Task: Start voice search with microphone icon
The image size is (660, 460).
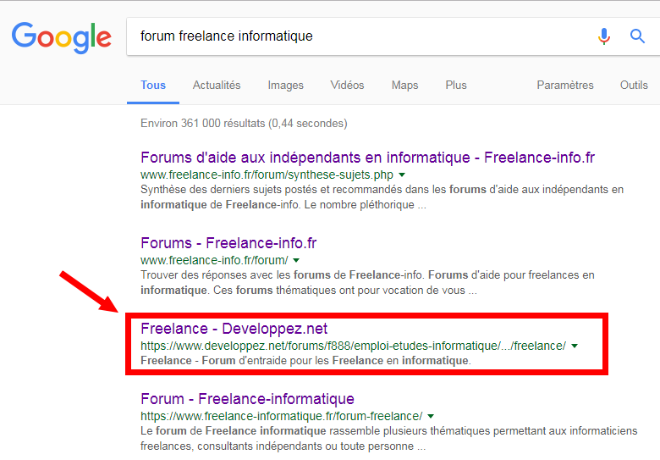Action: [x=604, y=36]
